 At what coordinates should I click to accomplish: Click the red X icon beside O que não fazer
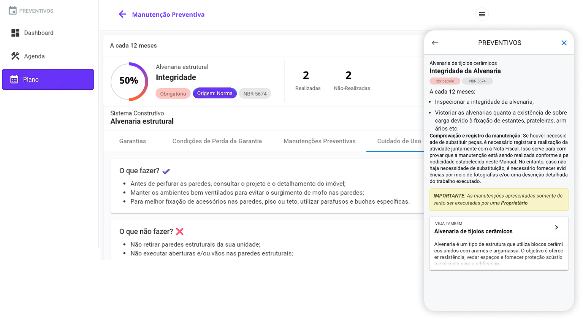point(180,231)
